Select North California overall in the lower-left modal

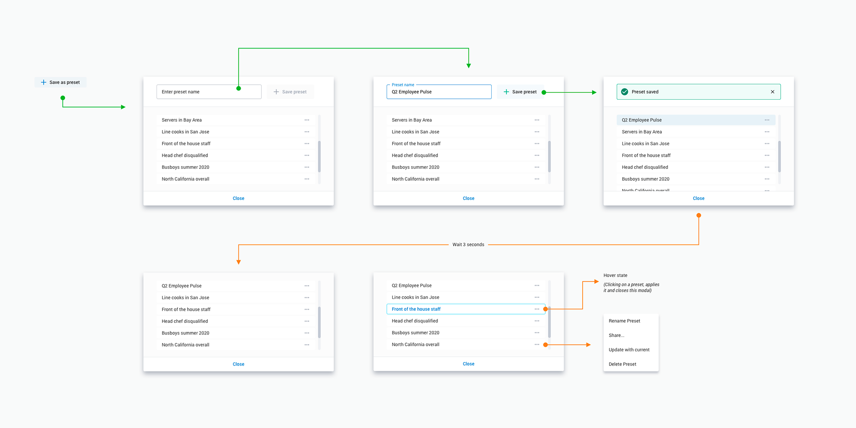236,345
